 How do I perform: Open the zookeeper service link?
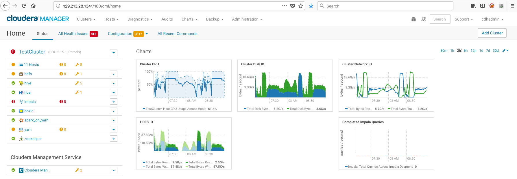[x=33, y=139]
